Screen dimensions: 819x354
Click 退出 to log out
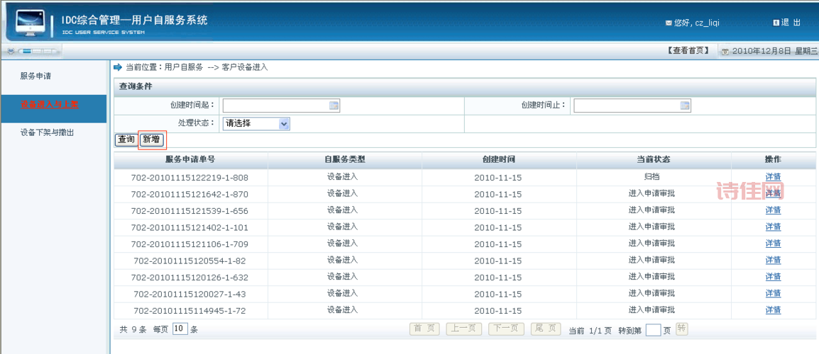point(791,23)
